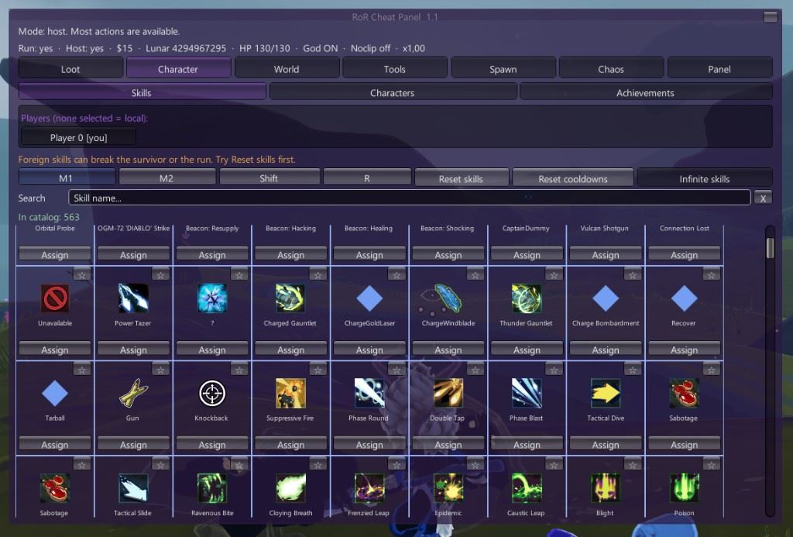The image size is (793, 537).
Task: Select the Tactical Dive arrow icon
Action: (x=606, y=393)
